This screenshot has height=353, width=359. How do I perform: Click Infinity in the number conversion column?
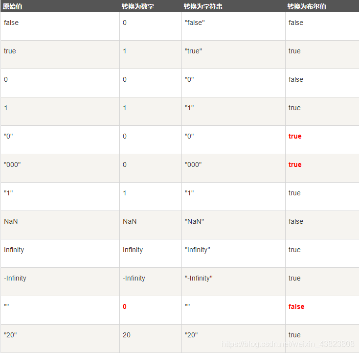pyautogui.click(x=133, y=250)
